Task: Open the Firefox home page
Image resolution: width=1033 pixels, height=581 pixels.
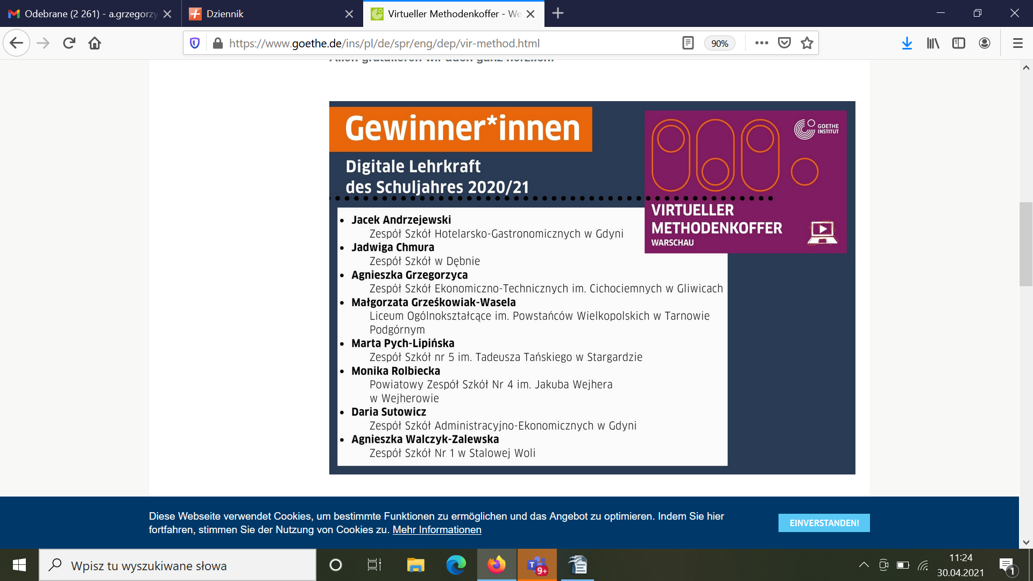Action: point(95,43)
